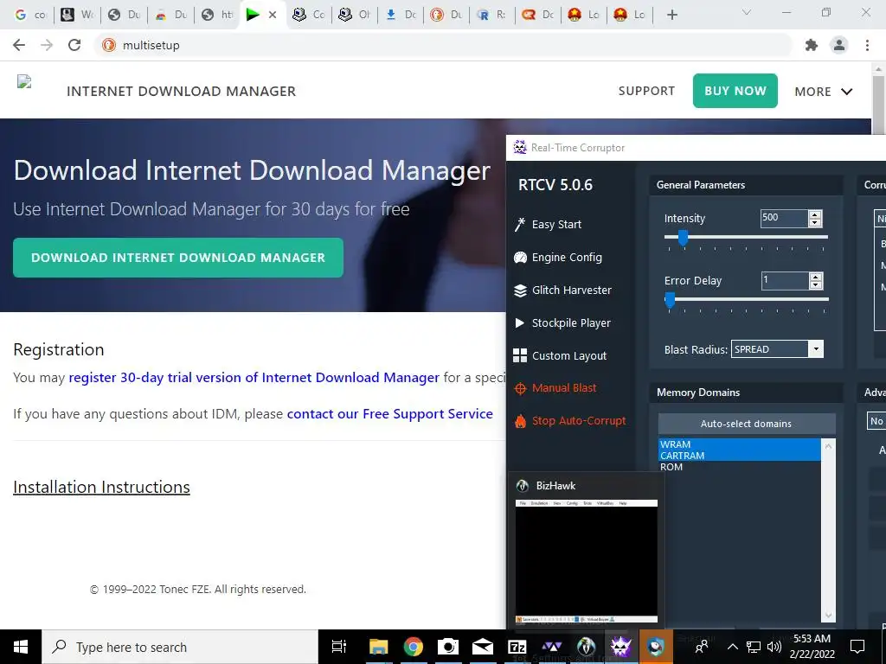Switch to the download-arrow 'Dc' tab
This screenshot has width=886, height=664.
click(x=400, y=15)
